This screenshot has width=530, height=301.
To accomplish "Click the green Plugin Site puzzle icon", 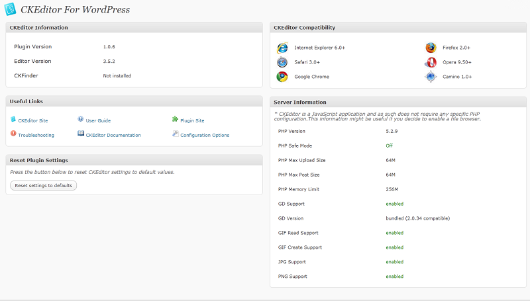I will point(175,120).
